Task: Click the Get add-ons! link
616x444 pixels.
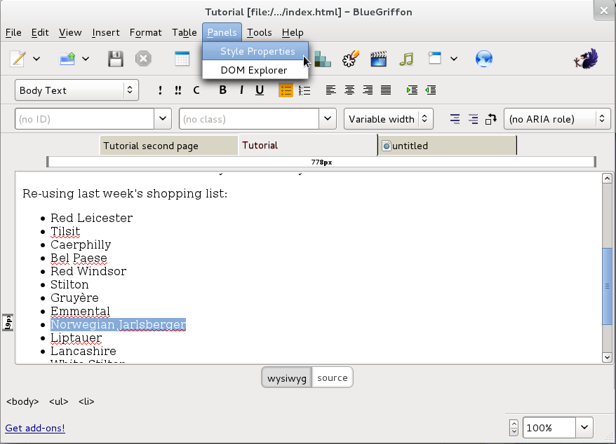Action: pyautogui.click(x=35, y=428)
